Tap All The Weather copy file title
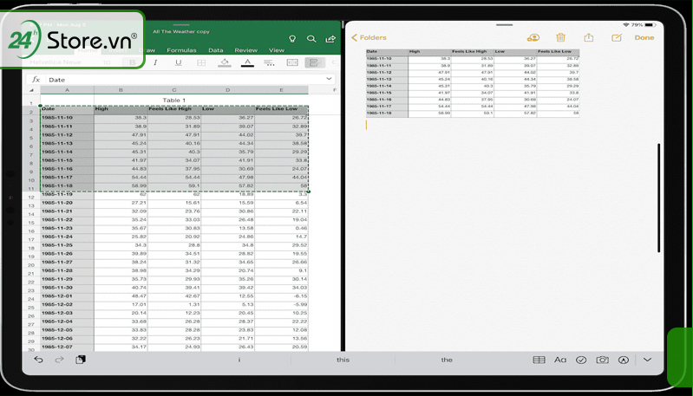693x396 pixels. [x=181, y=32]
